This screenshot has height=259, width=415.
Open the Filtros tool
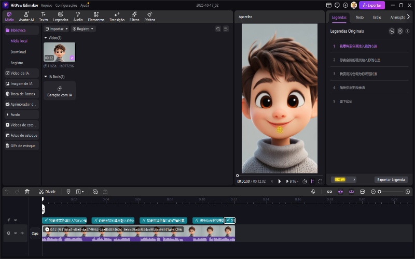(134, 17)
